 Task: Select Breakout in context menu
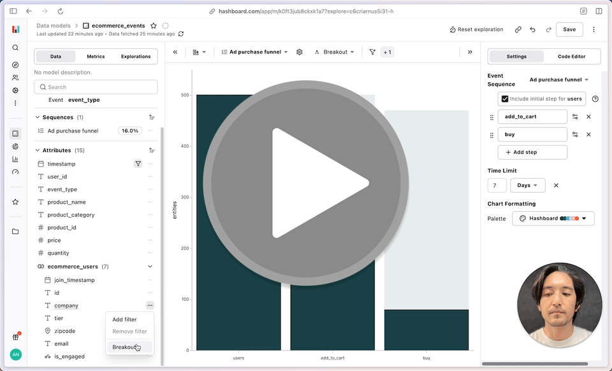pos(129,347)
